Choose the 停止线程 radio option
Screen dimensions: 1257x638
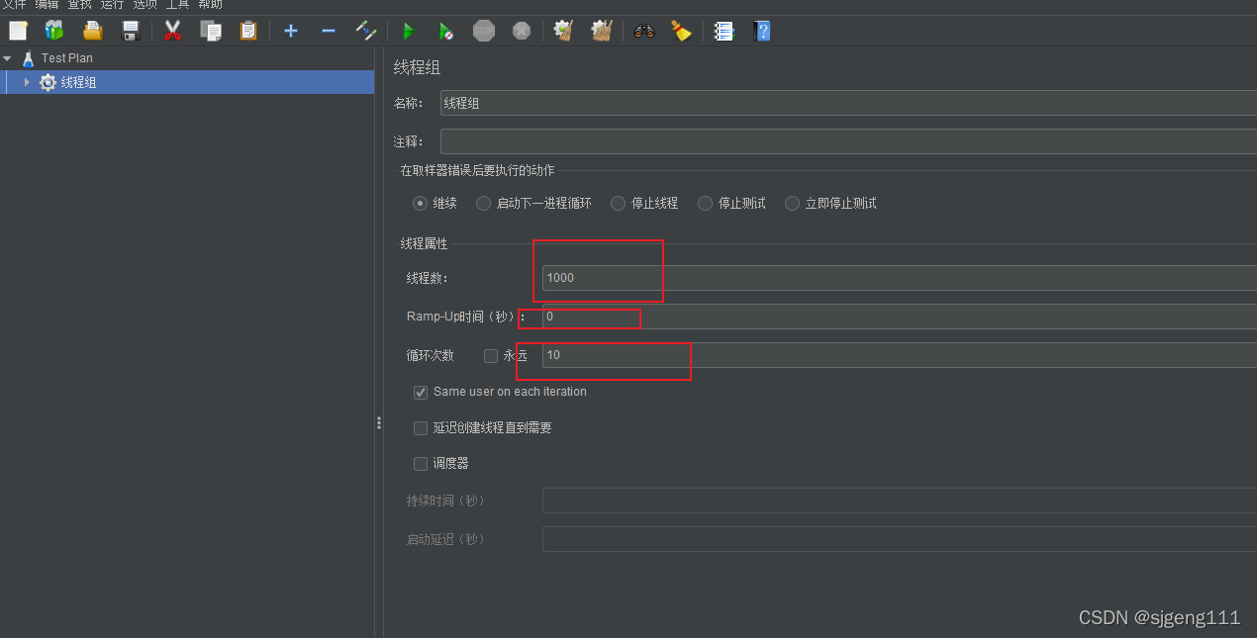tap(618, 203)
